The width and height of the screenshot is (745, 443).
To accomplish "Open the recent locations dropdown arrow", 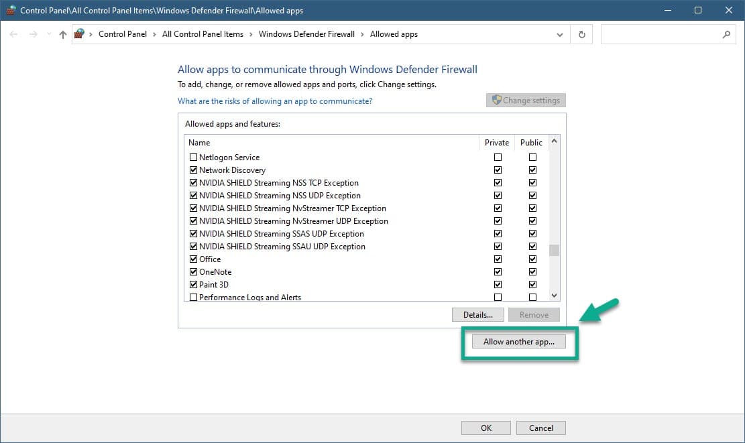I will (x=48, y=34).
